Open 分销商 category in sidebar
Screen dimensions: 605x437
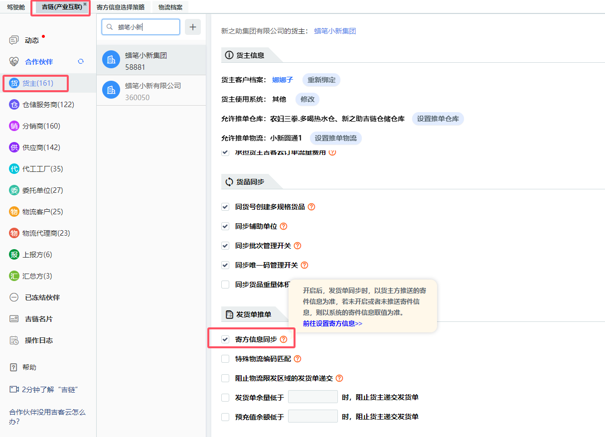click(41, 126)
